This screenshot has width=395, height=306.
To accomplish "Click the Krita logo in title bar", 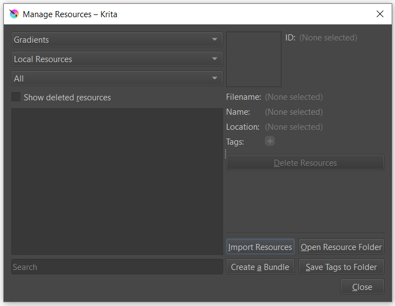I will pos(14,14).
